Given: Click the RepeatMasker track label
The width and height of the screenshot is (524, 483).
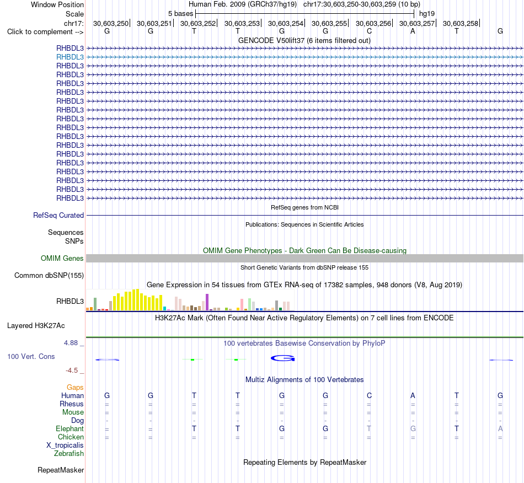Looking at the screenshot, I should pyautogui.click(x=61, y=470).
